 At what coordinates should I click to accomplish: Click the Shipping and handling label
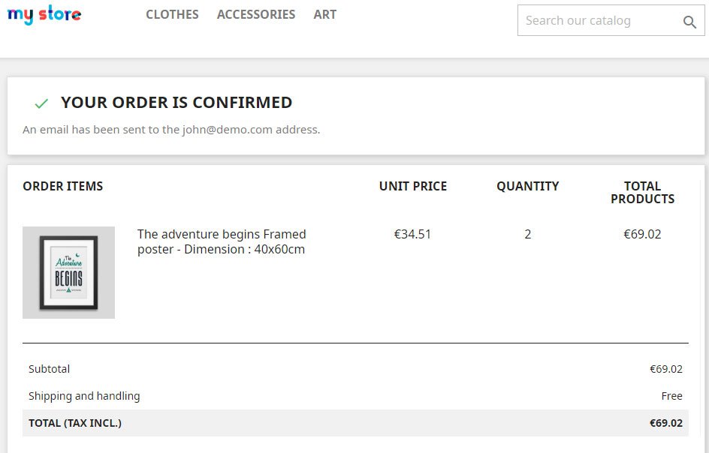pos(84,396)
